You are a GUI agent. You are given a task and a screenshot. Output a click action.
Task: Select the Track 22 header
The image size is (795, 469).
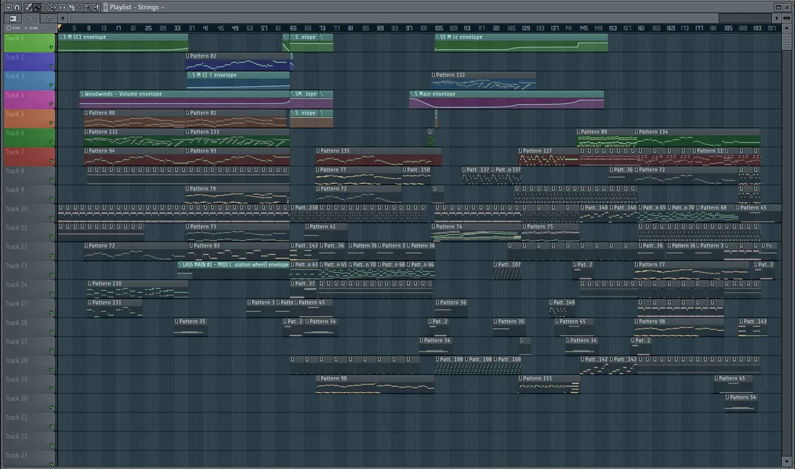click(29, 441)
